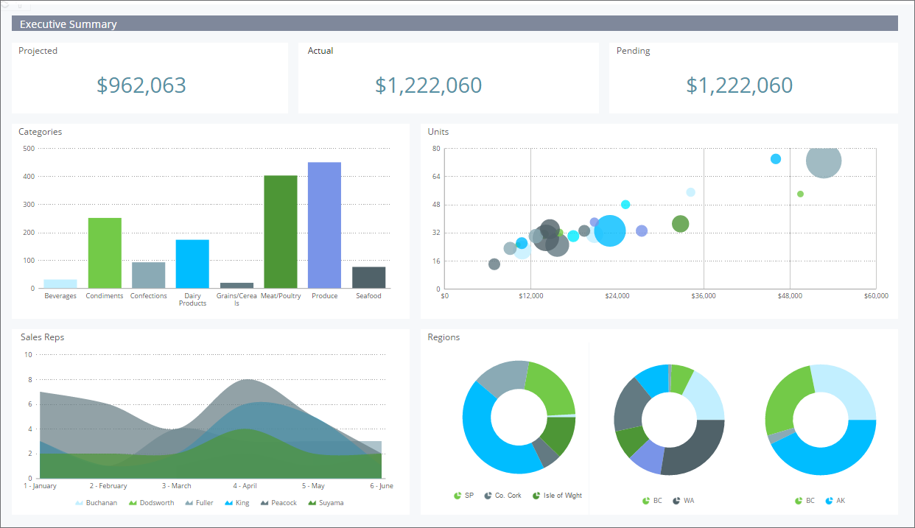Viewport: 915px width, 528px height.
Task: Select the BC legend icon beside AK
Action: coord(799,501)
